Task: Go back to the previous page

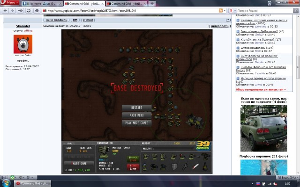Action: (x=5, y=11)
